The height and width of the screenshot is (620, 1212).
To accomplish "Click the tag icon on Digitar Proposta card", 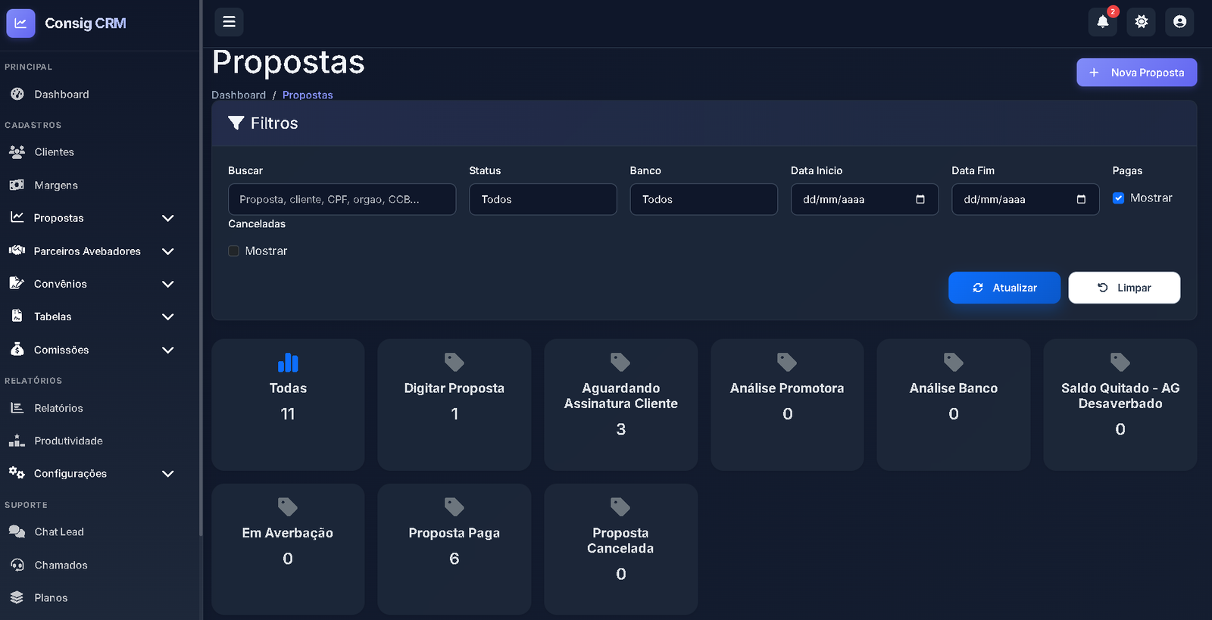I will pyautogui.click(x=454, y=363).
